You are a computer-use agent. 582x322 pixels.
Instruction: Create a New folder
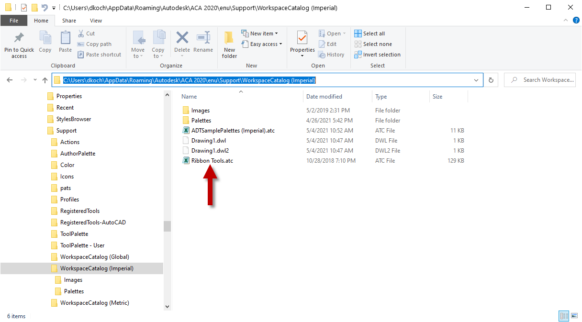(x=229, y=44)
